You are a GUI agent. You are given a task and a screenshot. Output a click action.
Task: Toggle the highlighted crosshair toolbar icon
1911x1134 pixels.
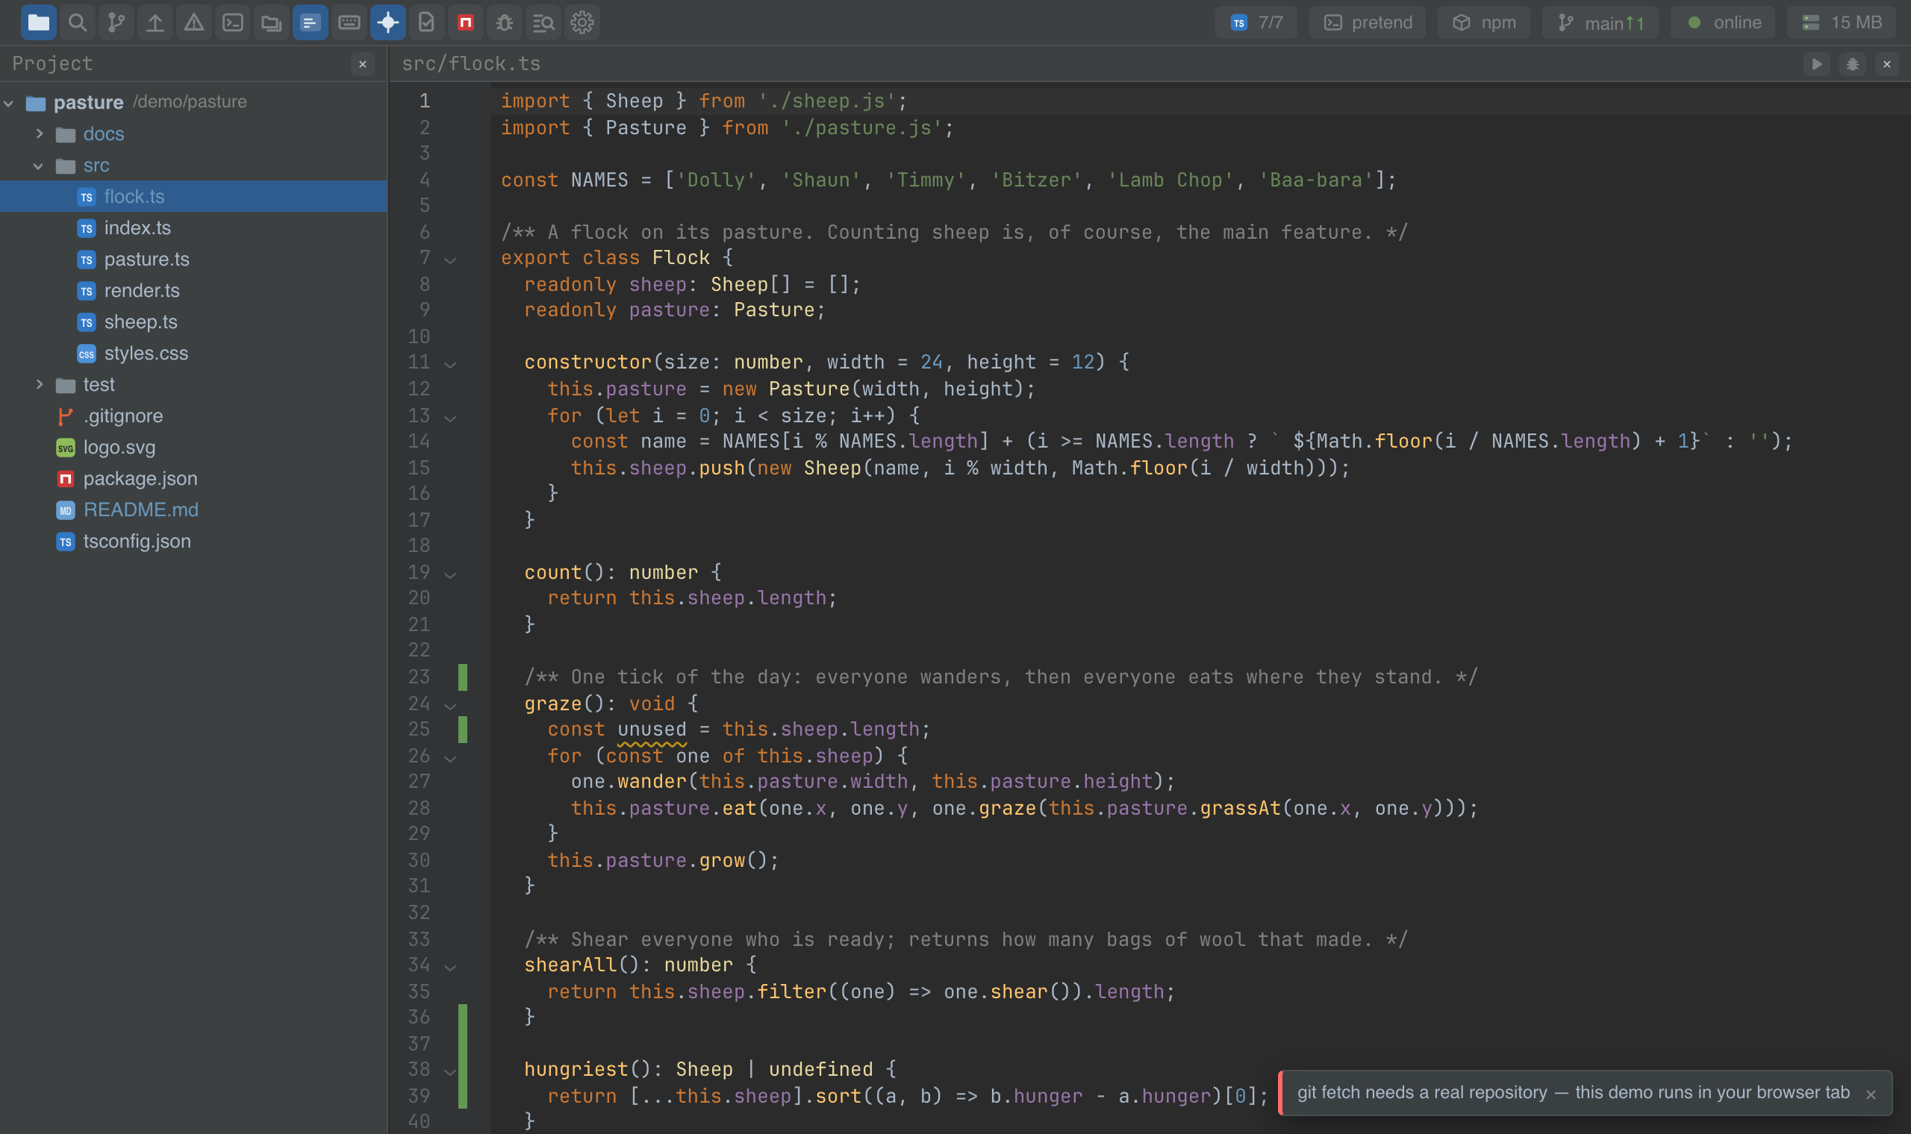pos(388,22)
